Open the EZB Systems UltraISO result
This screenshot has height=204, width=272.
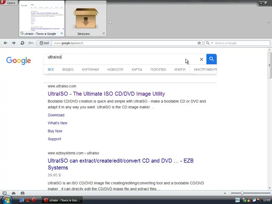(121, 164)
